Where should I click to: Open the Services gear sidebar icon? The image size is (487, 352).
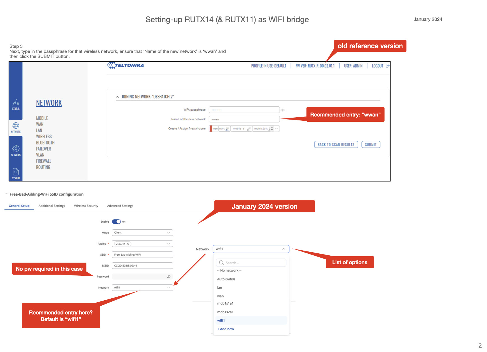[16, 151]
